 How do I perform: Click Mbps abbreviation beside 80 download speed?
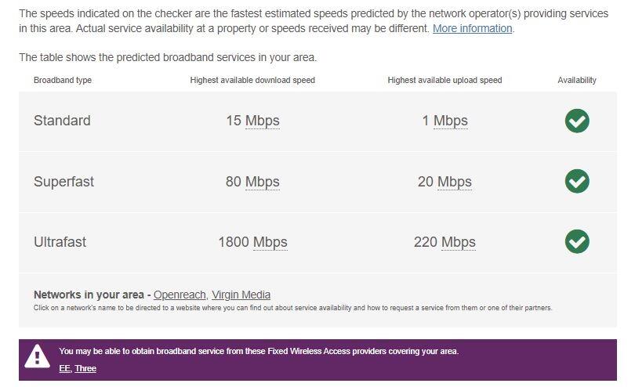pos(263,182)
